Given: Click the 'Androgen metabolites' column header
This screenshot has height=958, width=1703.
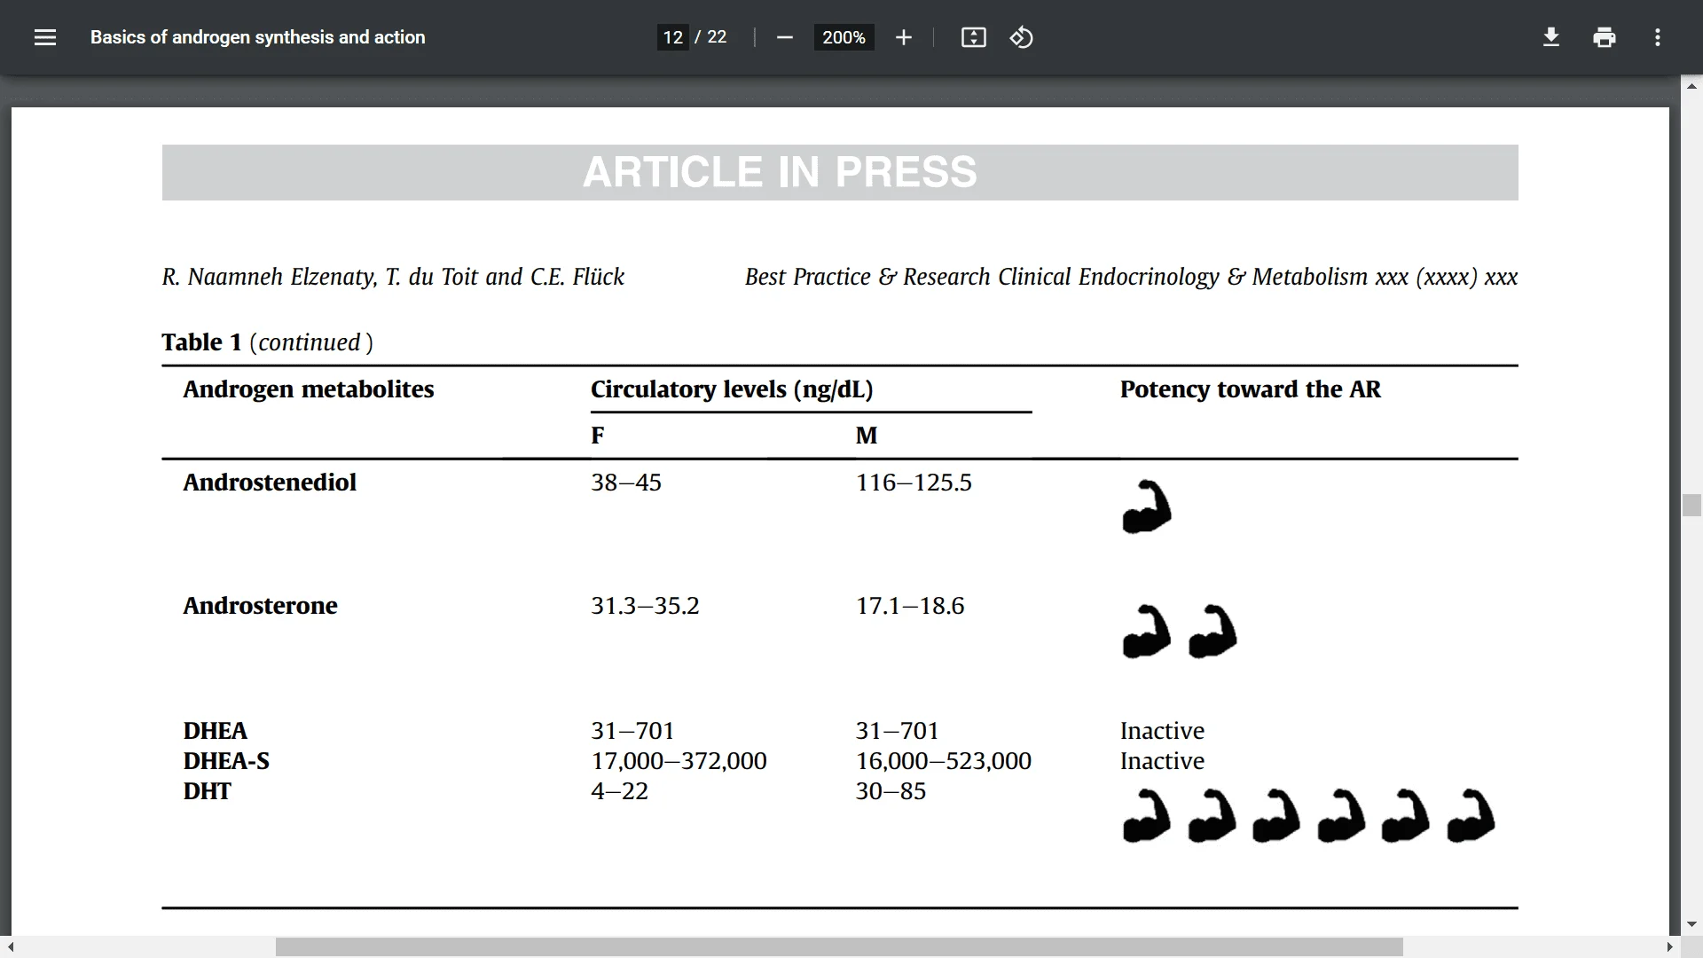Looking at the screenshot, I should [309, 389].
